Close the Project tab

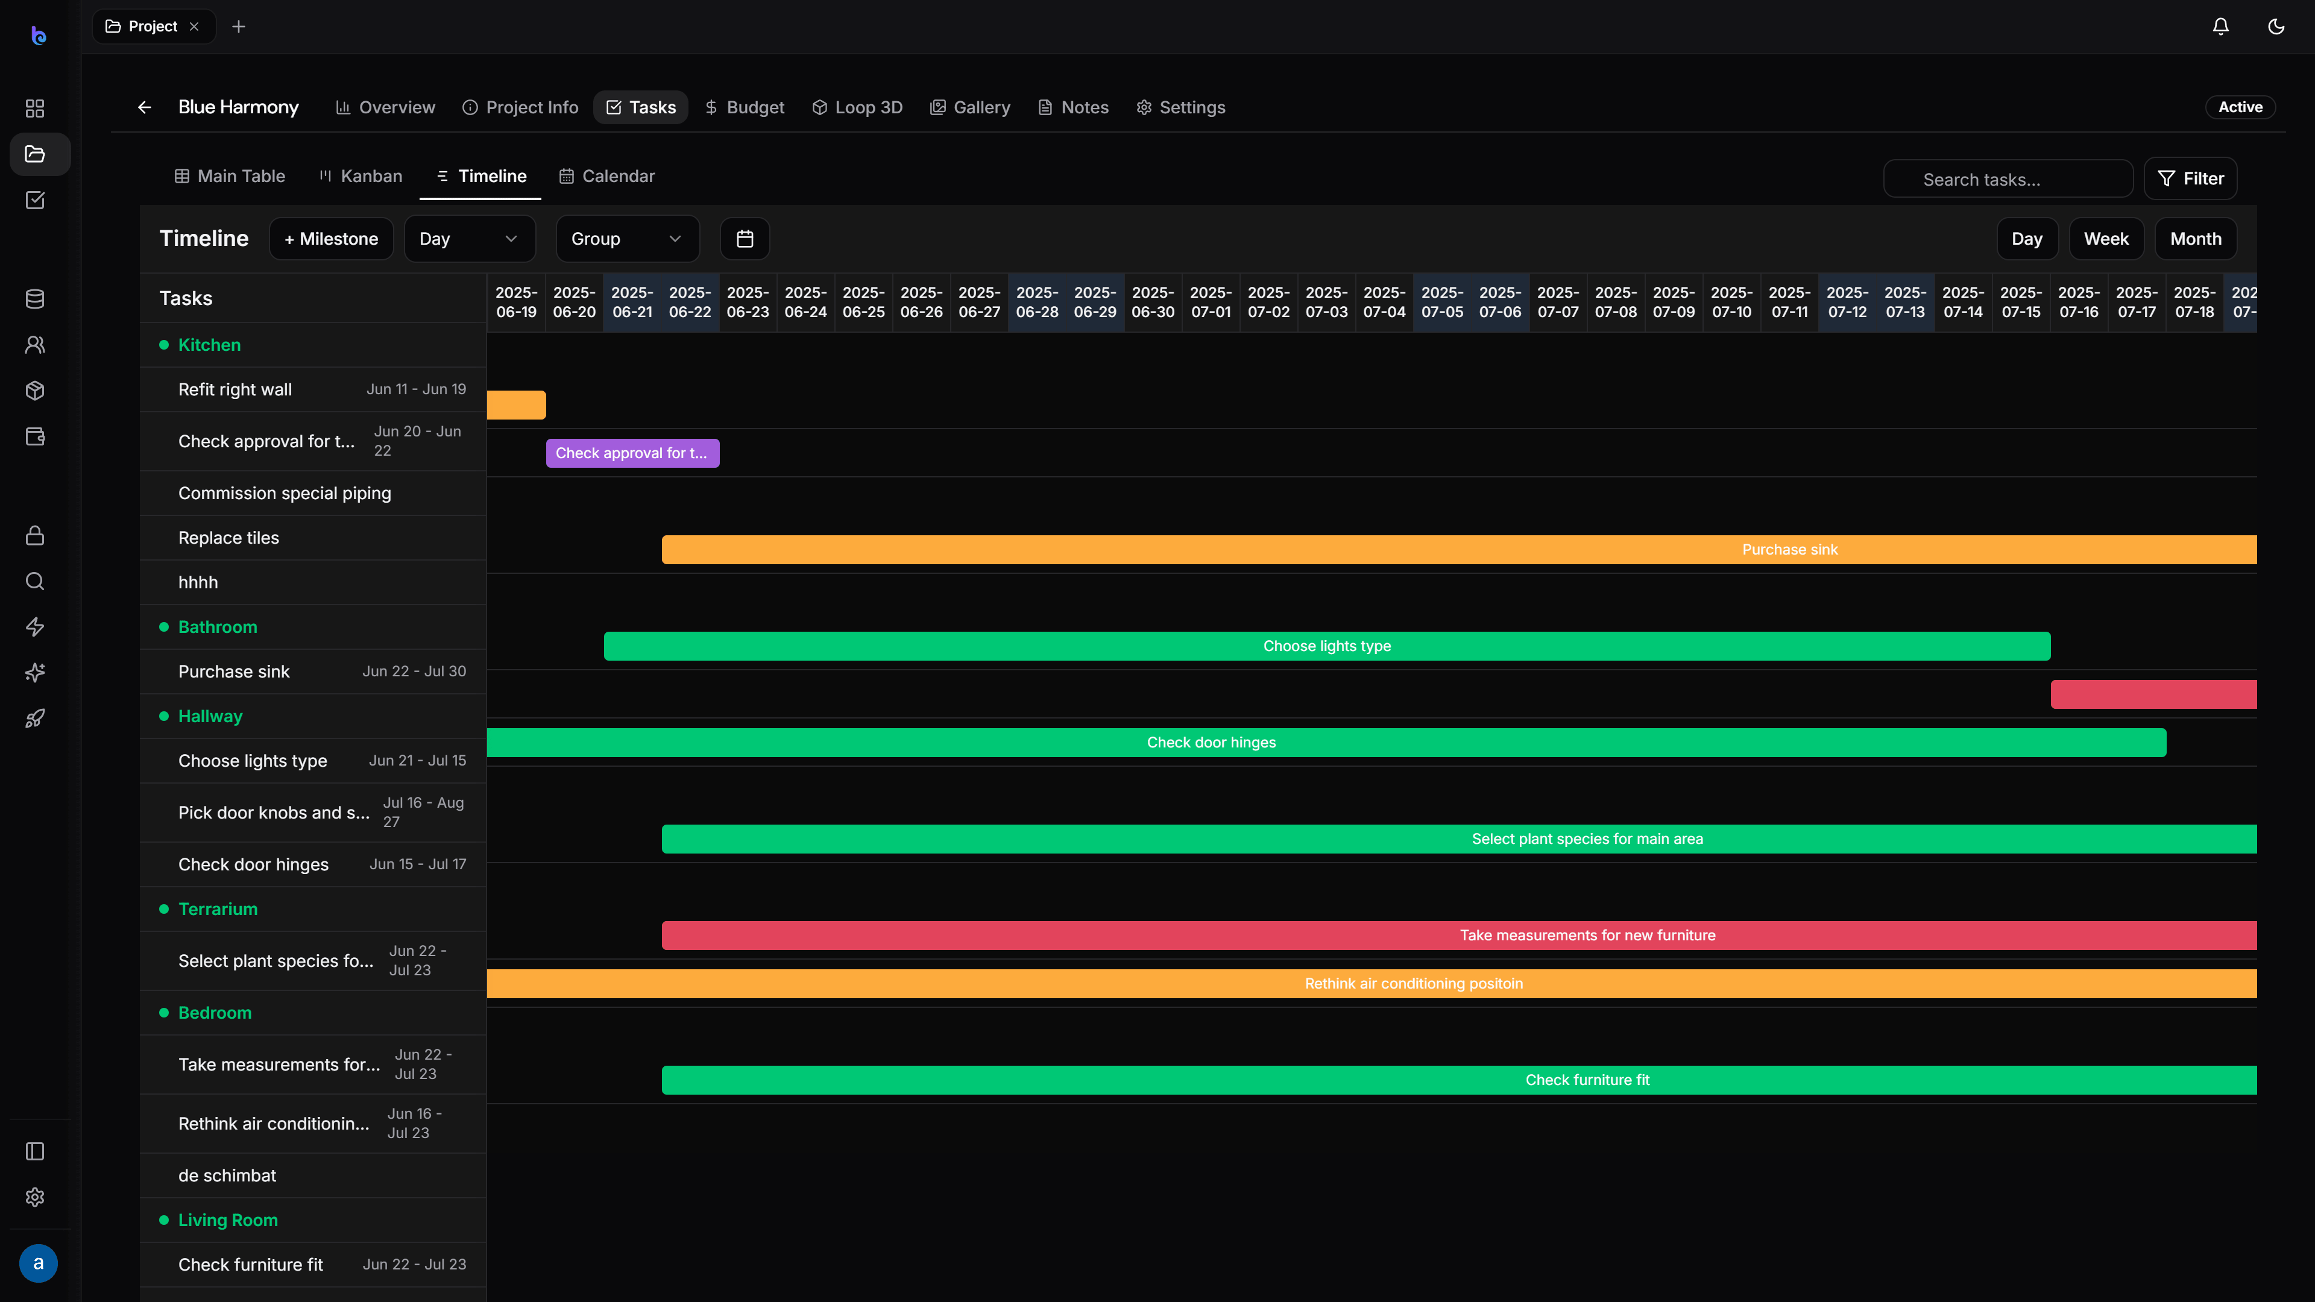pyautogui.click(x=194, y=27)
